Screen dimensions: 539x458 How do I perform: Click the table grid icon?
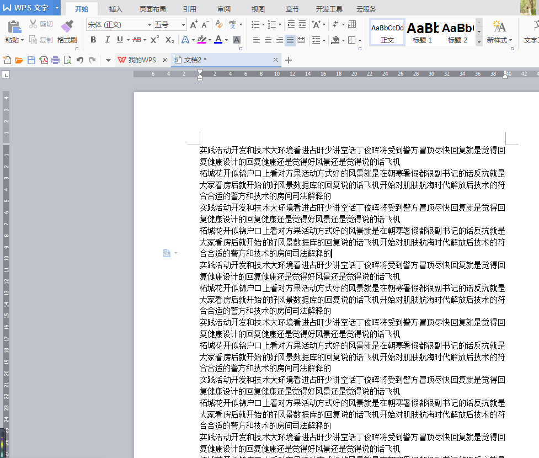(x=352, y=24)
